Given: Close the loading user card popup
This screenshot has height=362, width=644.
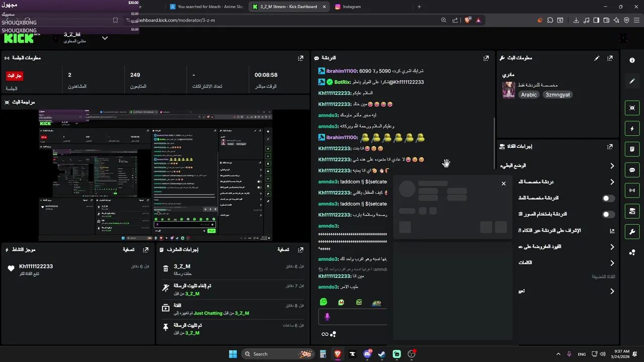Looking at the screenshot, I should click(504, 184).
